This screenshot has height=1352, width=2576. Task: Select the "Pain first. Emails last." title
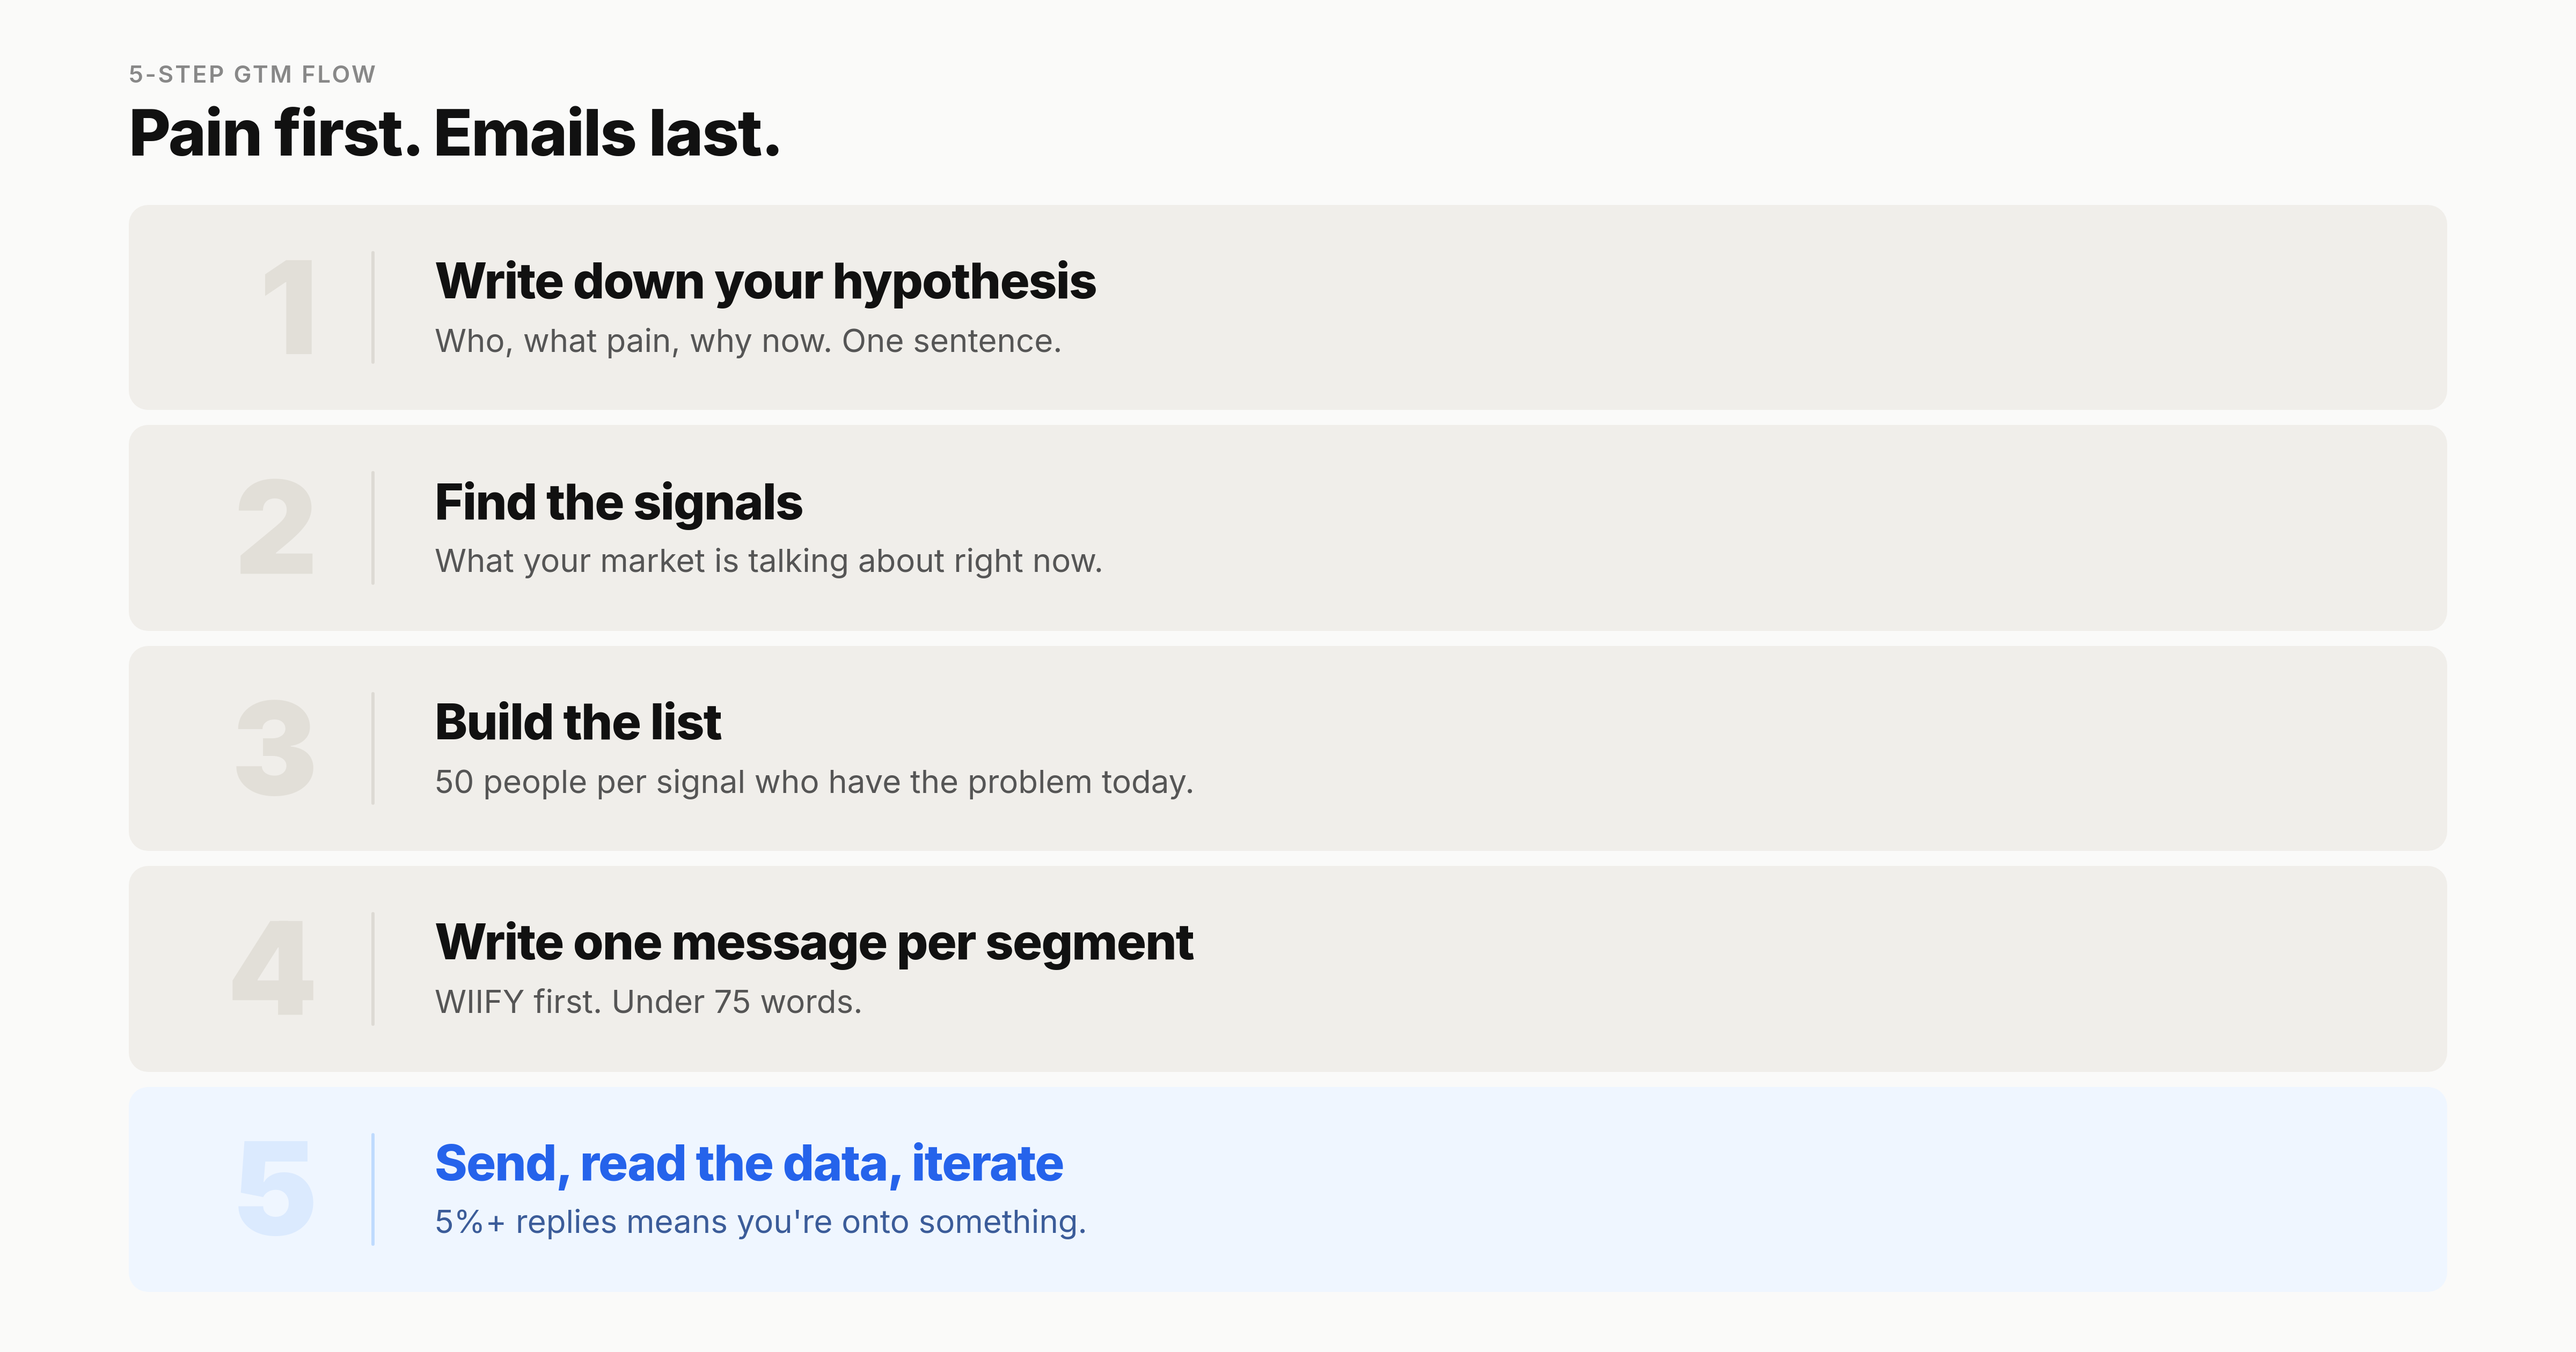454,133
